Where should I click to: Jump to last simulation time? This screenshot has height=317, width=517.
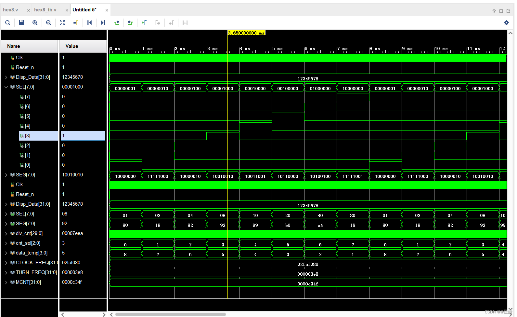point(103,22)
